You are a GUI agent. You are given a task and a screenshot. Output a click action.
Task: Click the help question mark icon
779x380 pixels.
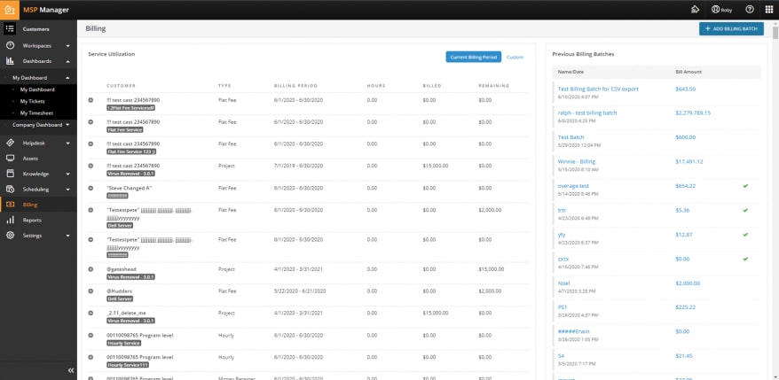click(750, 10)
